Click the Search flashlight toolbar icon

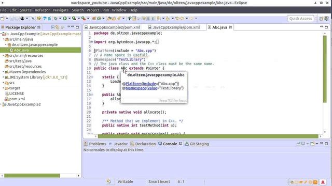119,19
